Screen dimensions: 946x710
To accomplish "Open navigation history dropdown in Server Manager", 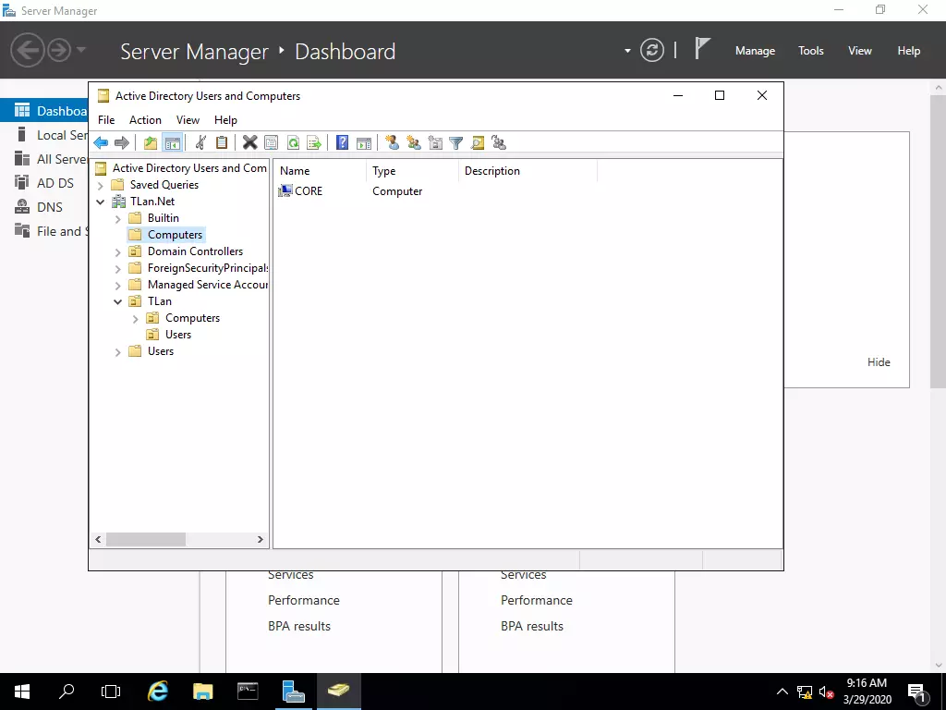I will click(81, 50).
